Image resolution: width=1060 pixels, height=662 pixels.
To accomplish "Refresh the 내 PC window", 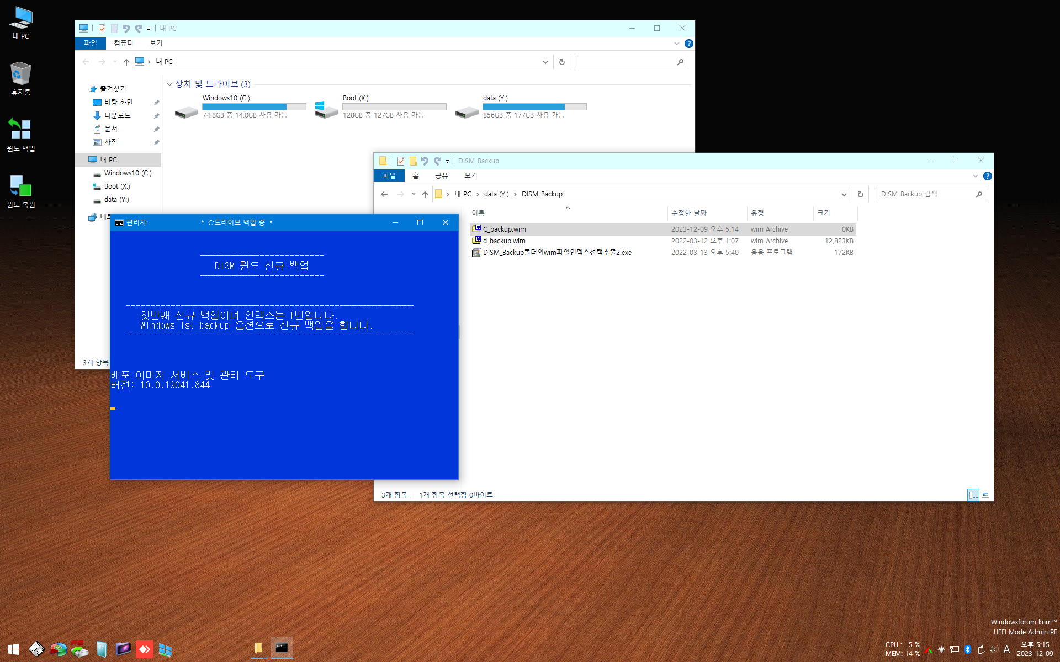I will [561, 62].
